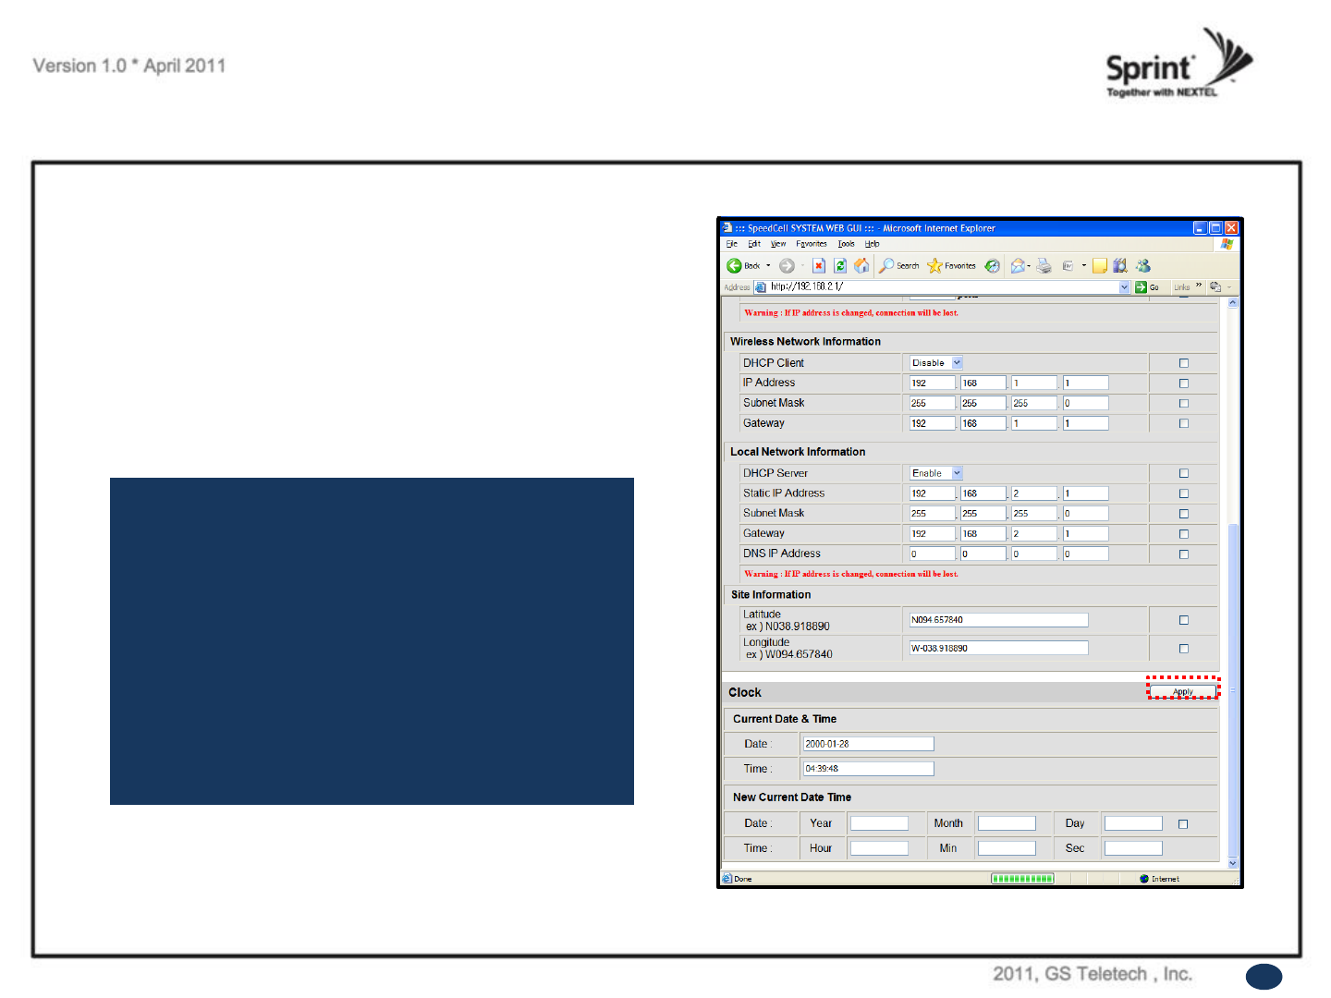
Task: Click the scrollbar down arrow
Action: 1233,863
